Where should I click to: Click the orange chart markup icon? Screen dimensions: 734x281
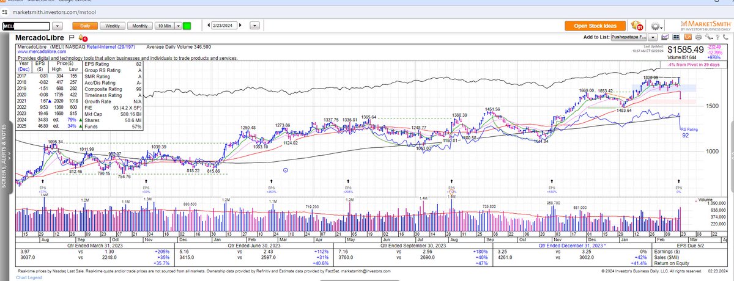(688, 37)
